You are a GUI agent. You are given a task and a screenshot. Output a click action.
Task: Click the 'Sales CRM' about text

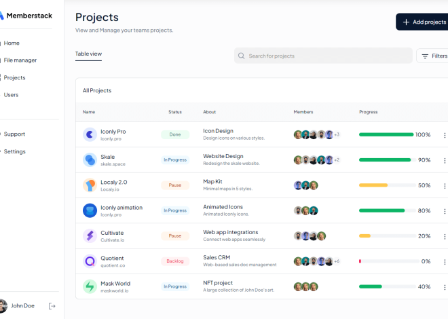point(217,258)
